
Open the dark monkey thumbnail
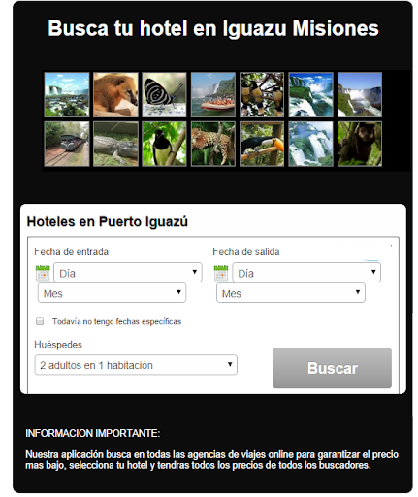coord(360,144)
